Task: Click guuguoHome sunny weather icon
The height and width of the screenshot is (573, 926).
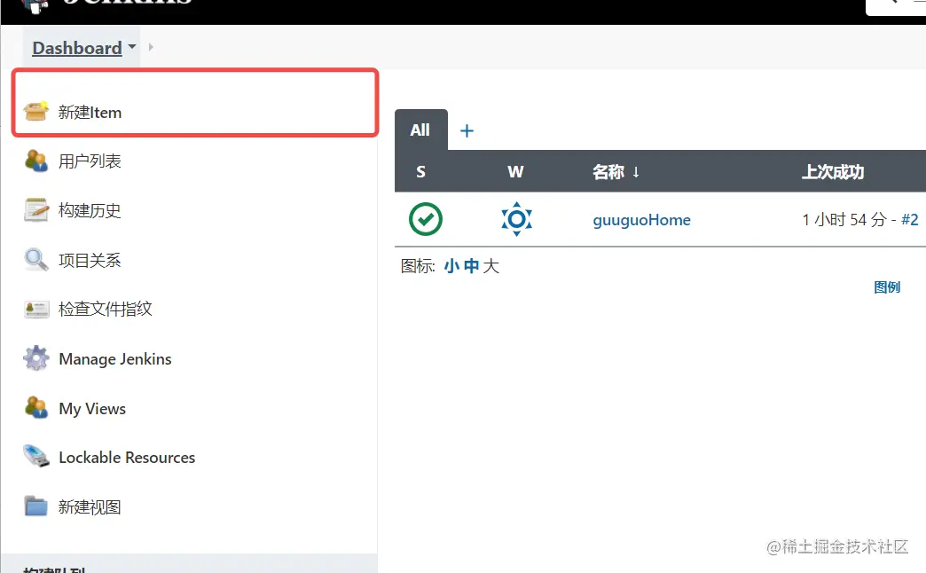Action: point(517,219)
